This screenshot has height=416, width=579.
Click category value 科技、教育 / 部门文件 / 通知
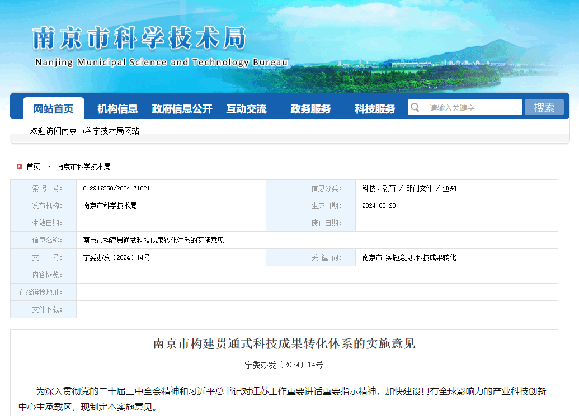pos(409,188)
